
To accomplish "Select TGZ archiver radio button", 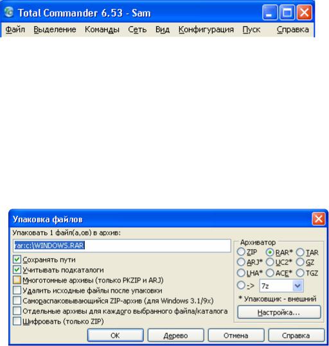I will pyautogui.click(x=300, y=273).
